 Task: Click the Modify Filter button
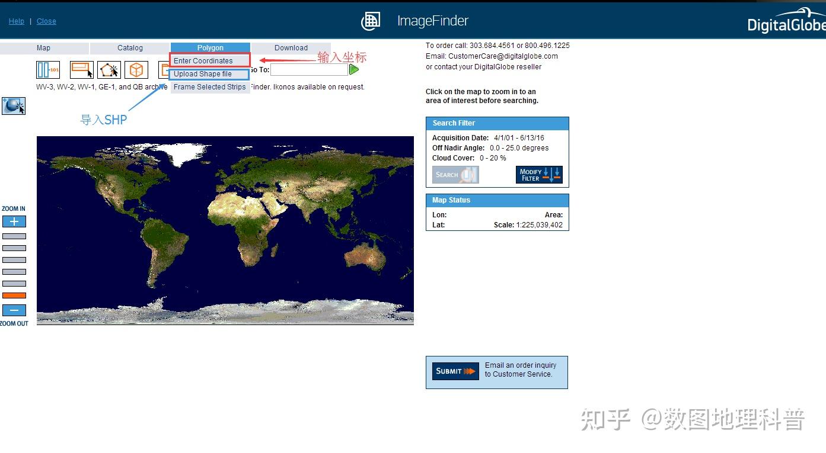538,174
